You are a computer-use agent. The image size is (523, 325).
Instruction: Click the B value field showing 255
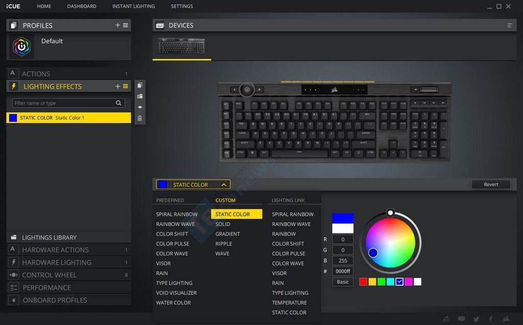point(343,261)
